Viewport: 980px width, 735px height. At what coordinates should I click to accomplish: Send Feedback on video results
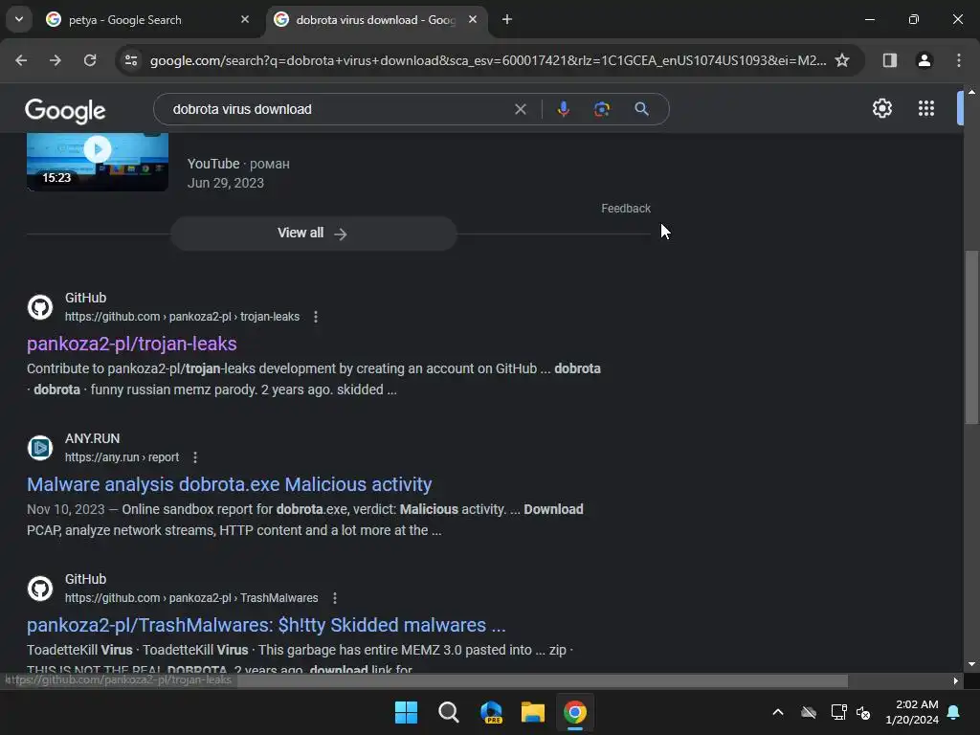click(626, 209)
